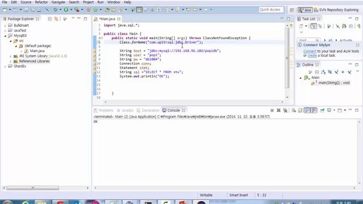Click the Save icon in main toolbar

coord(26,10)
